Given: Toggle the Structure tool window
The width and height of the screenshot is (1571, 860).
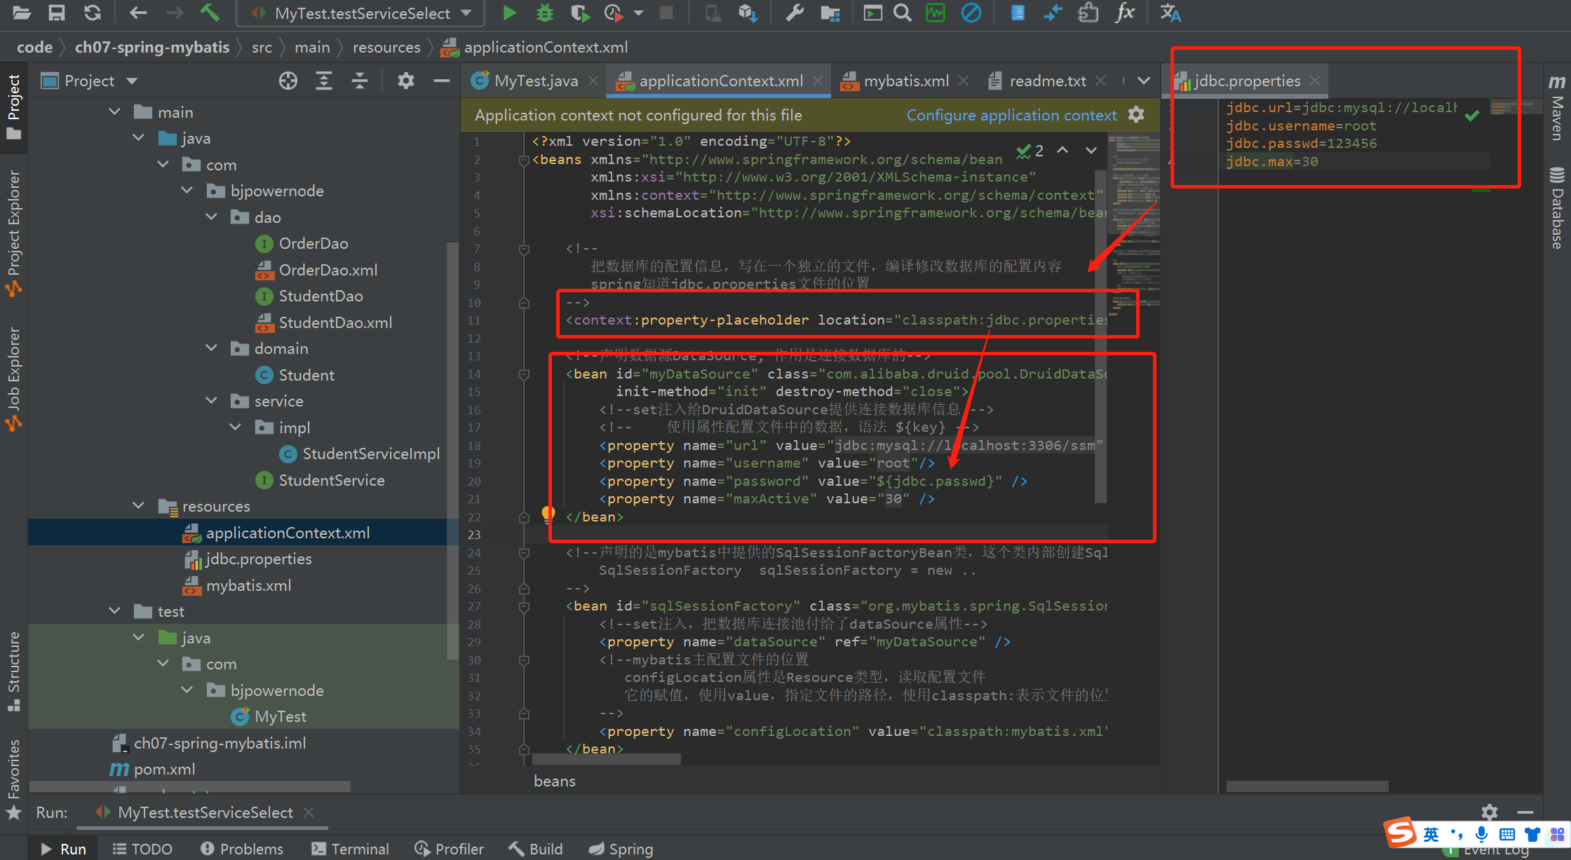Looking at the screenshot, I should pos(13,671).
